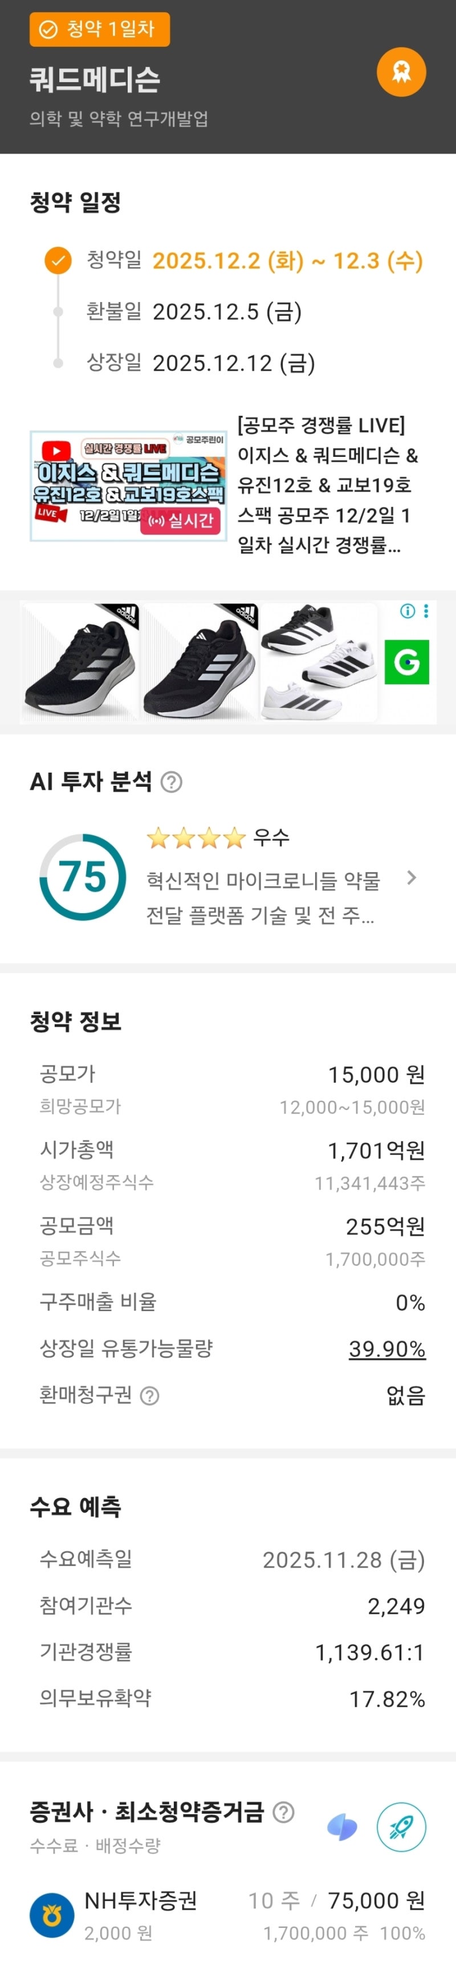Click the leftmost adidas shoe ad image

pos(80,662)
